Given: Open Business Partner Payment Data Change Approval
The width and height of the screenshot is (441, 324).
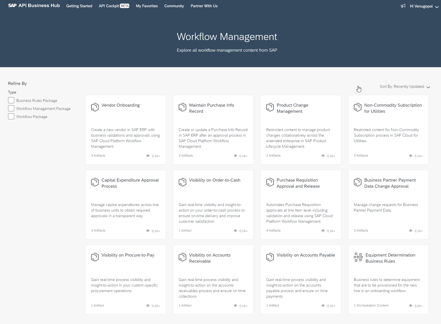Looking at the screenshot, I should 390,183.
